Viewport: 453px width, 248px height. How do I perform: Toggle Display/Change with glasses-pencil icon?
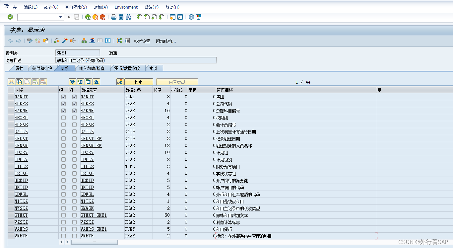30,41
